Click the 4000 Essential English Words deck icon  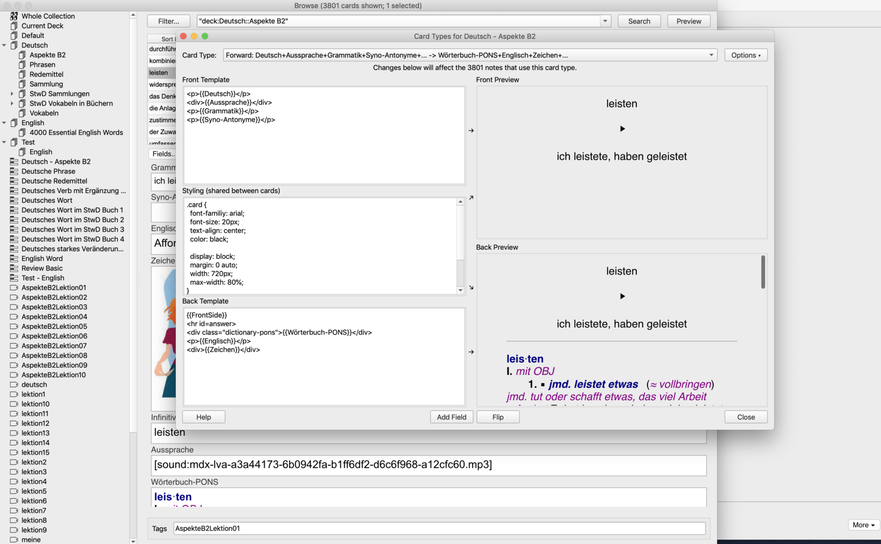(x=22, y=132)
